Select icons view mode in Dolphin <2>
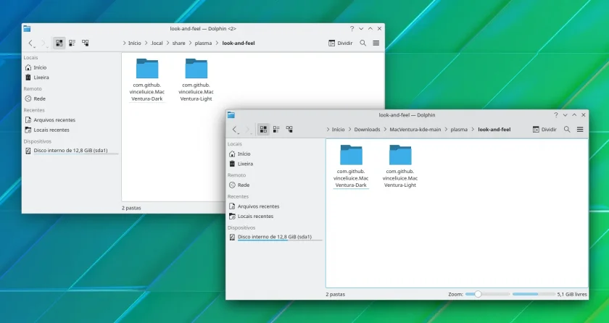 pyautogui.click(x=59, y=43)
